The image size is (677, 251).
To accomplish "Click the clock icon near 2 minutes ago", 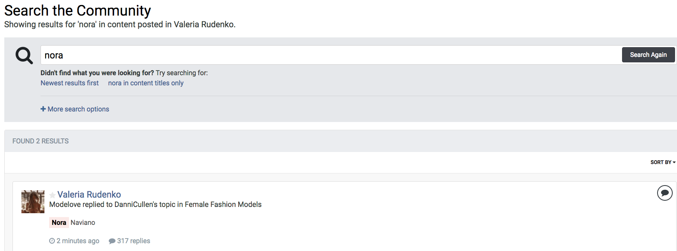I will (x=52, y=241).
